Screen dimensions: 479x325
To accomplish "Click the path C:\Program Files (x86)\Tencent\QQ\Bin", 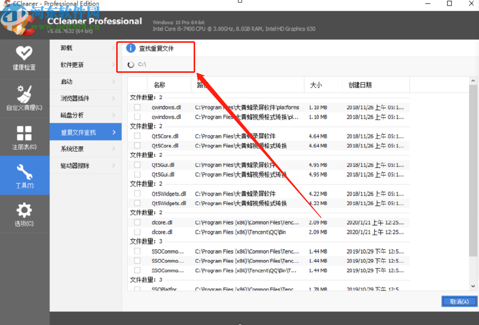I will coord(241,232).
